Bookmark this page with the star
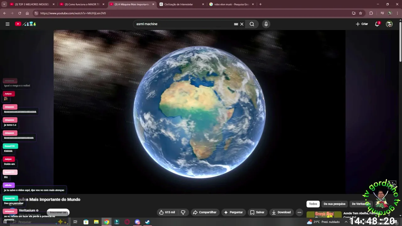The image size is (402, 226). click(x=361, y=13)
